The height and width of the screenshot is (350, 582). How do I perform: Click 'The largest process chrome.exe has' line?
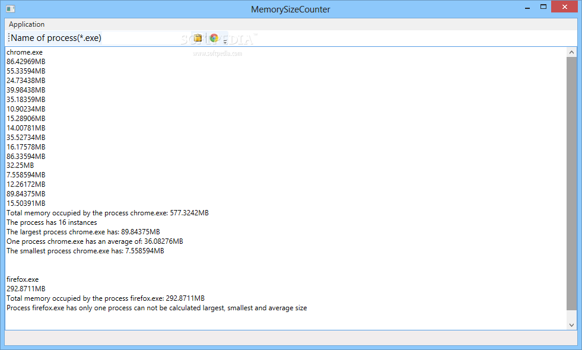[x=83, y=232]
